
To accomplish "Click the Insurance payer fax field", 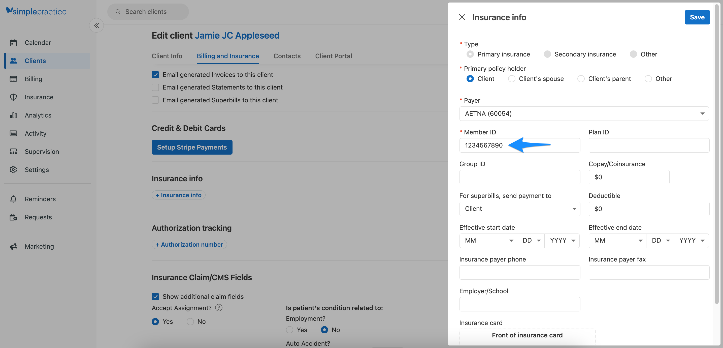I will (649, 272).
